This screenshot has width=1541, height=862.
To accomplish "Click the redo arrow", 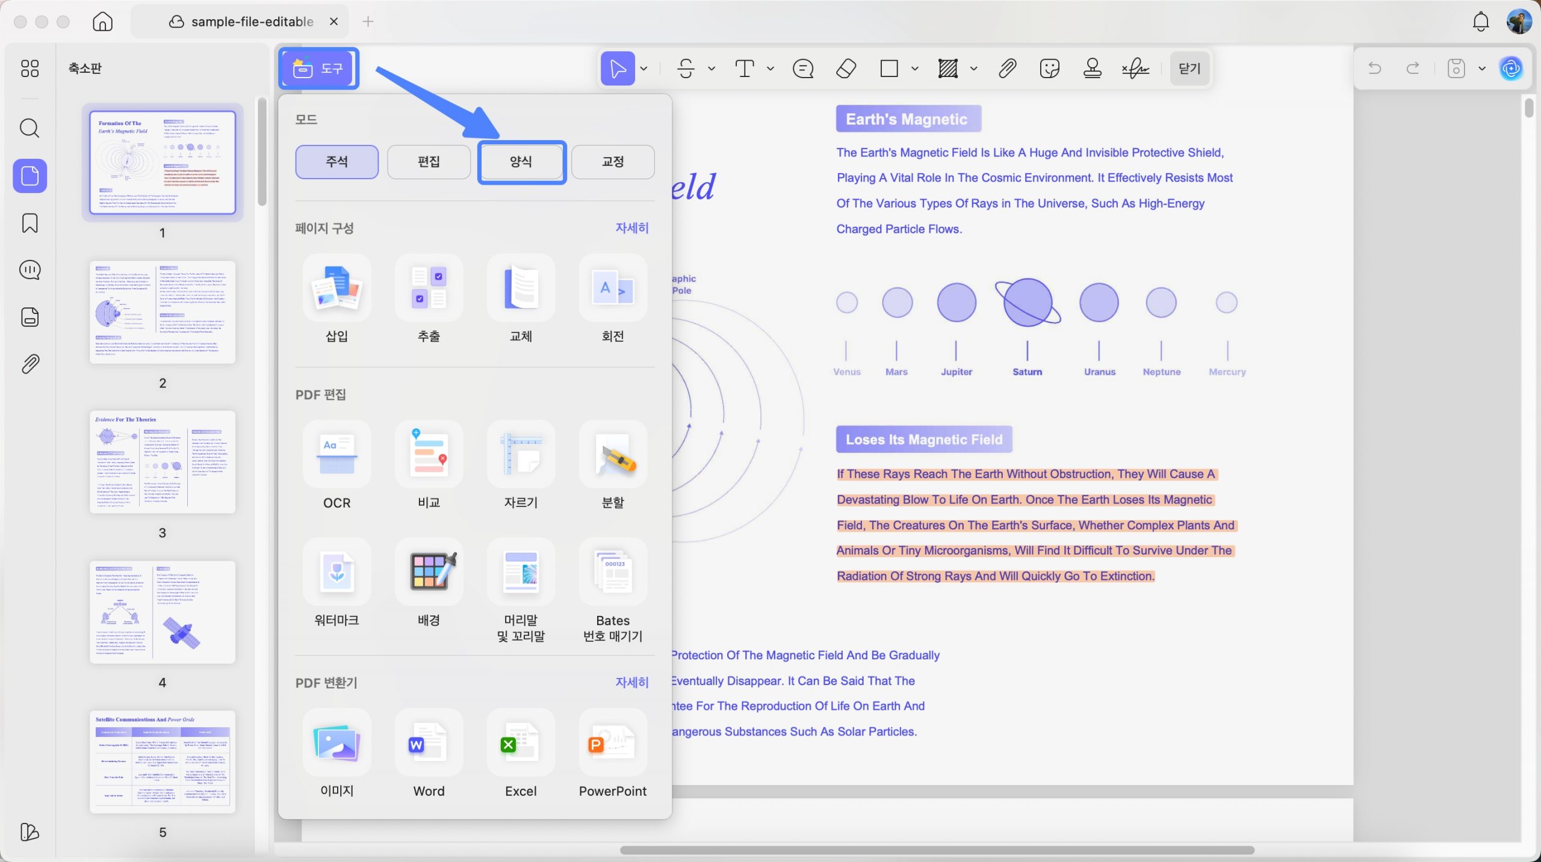I will (1413, 69).
